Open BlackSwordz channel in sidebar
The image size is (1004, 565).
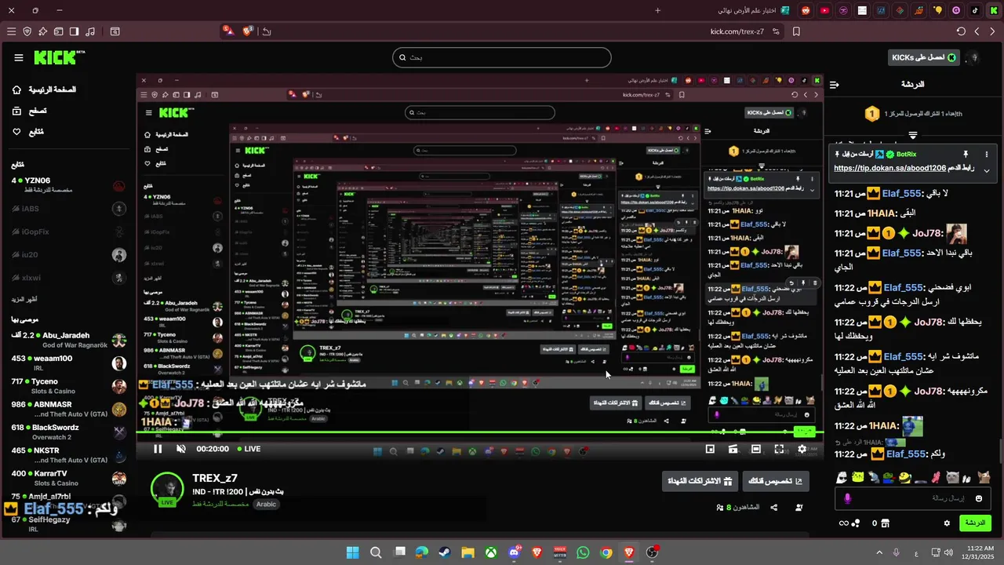(x=69, y=432)
